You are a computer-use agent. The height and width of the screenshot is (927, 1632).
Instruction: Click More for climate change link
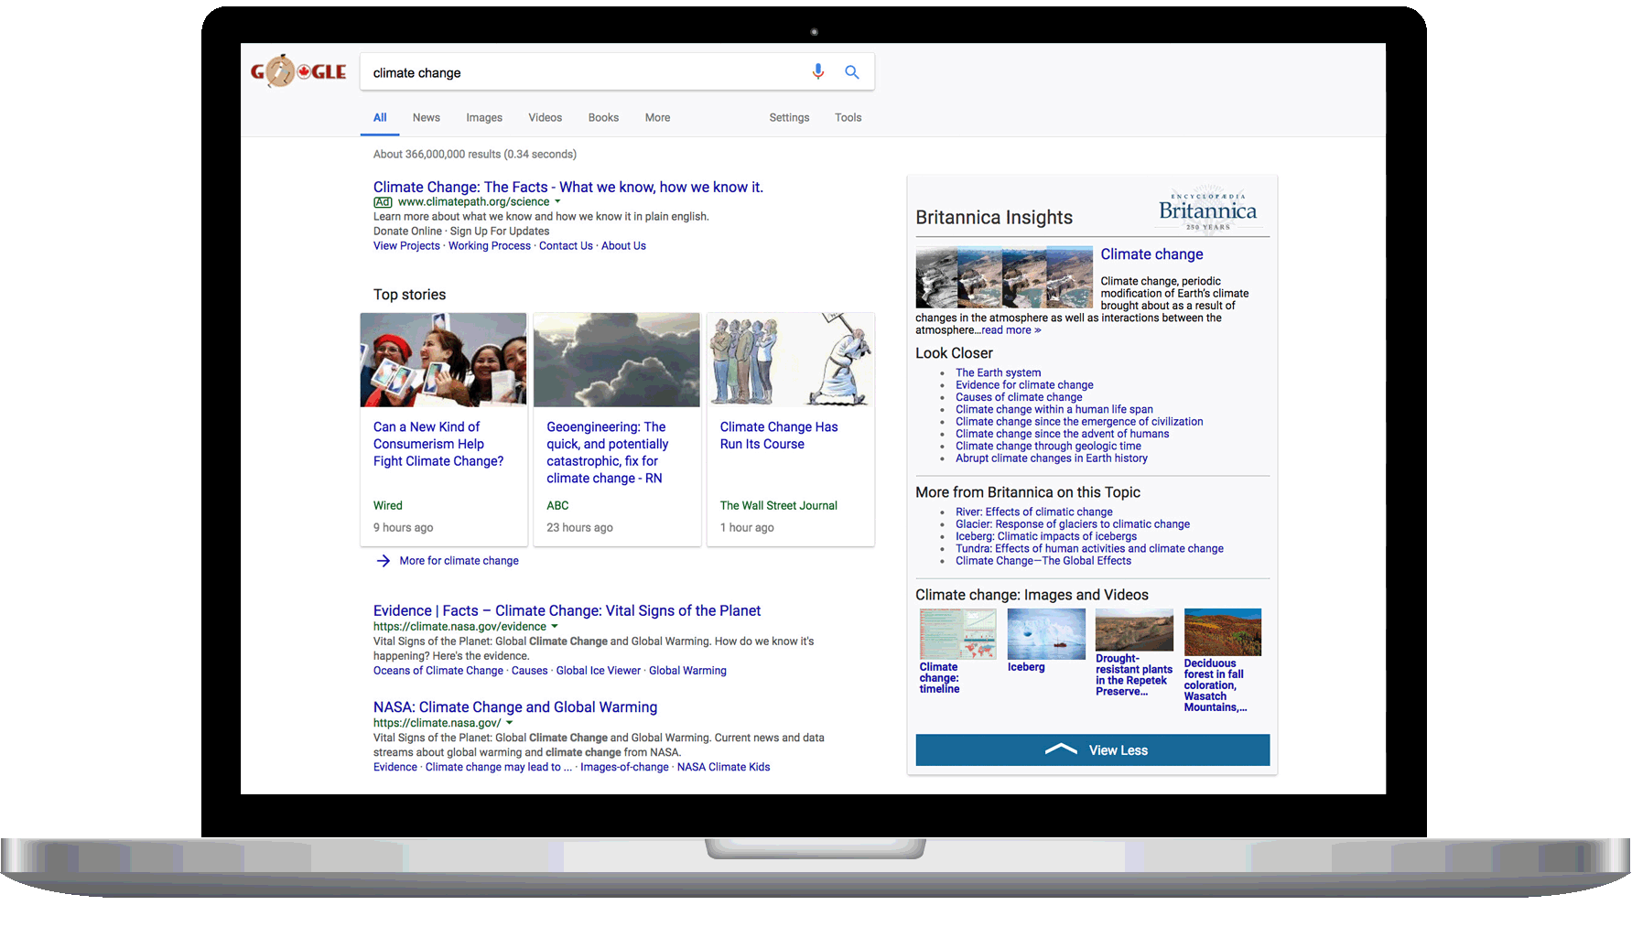tap(459, 561)
